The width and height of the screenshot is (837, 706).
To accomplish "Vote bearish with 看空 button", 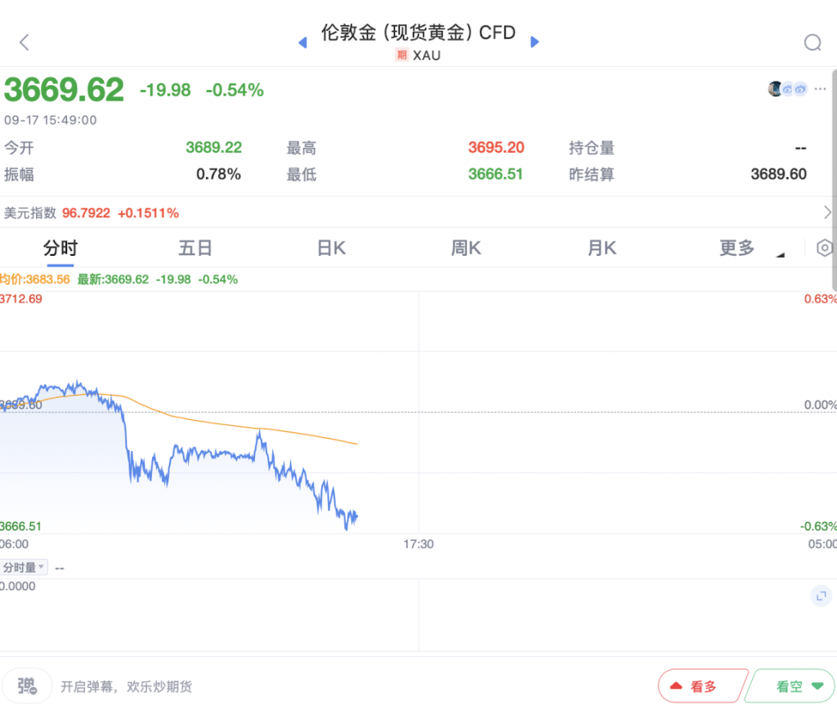I will 791,686.
